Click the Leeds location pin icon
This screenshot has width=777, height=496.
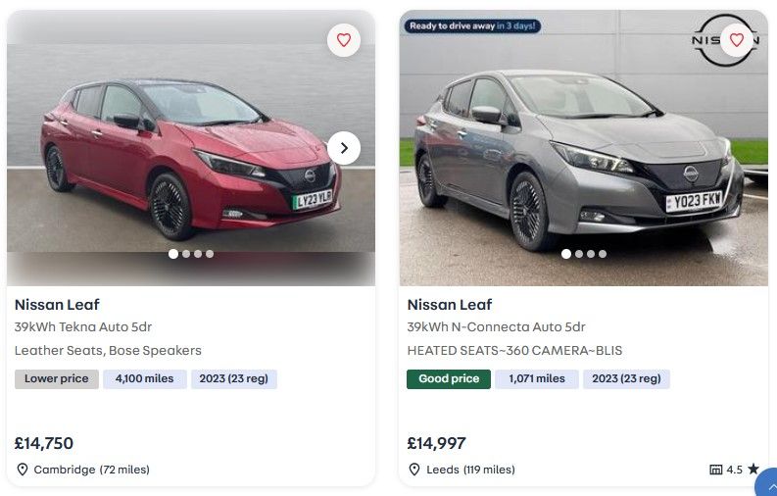(415, 470)
